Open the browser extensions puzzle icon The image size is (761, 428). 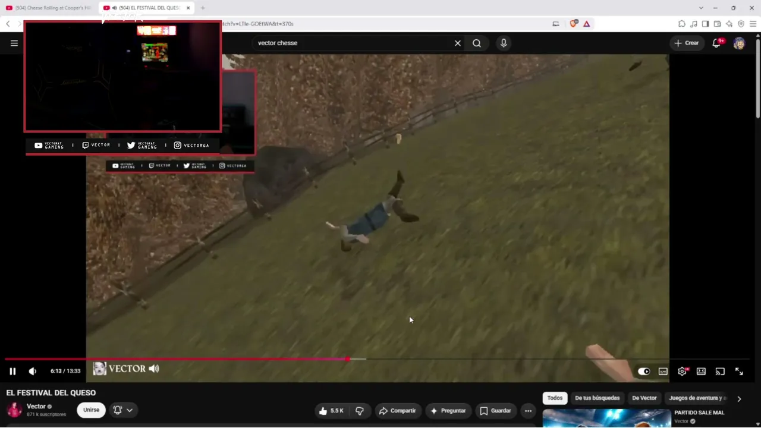coord(682,24)
